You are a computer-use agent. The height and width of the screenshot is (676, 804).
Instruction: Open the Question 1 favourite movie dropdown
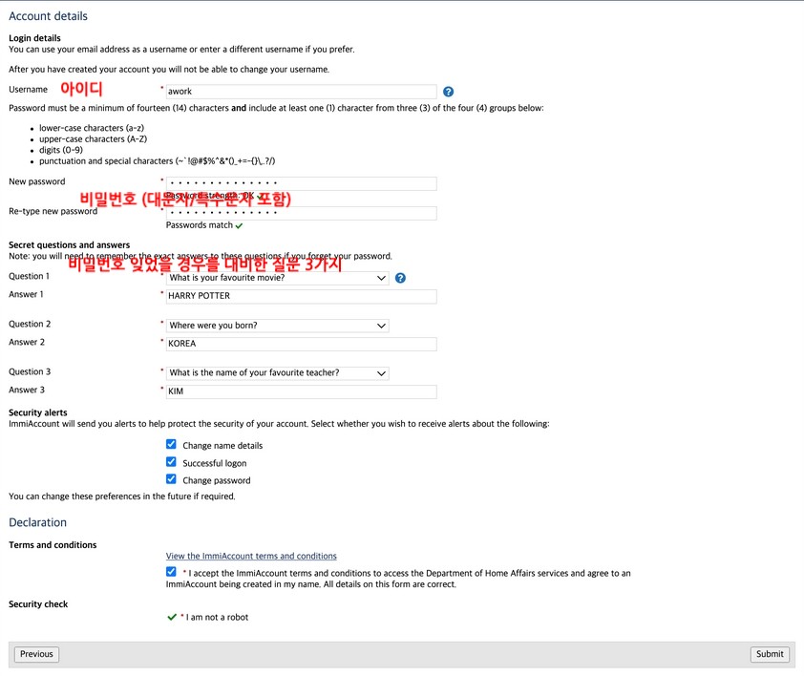point(277,278)
